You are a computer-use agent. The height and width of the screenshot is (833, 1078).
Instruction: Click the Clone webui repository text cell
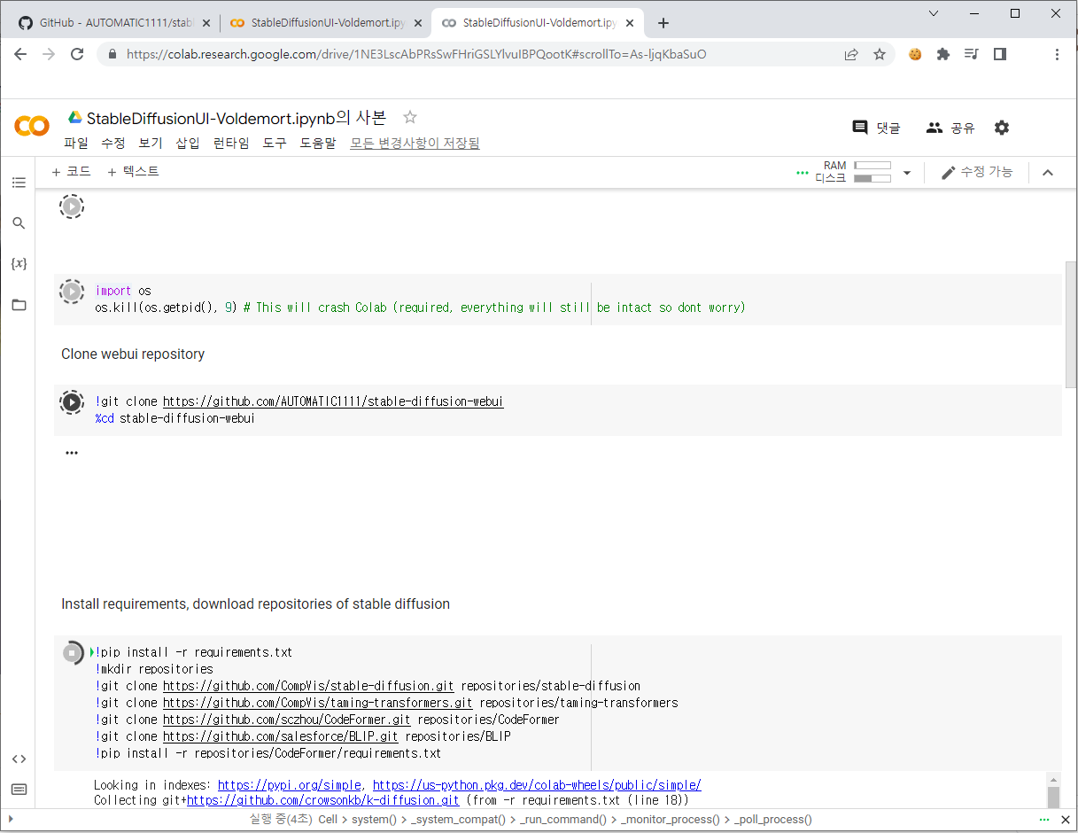[133, 354]
